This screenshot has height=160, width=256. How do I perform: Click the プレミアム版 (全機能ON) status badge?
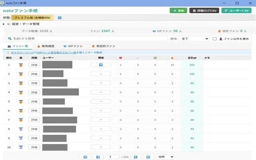coord(32,18)
